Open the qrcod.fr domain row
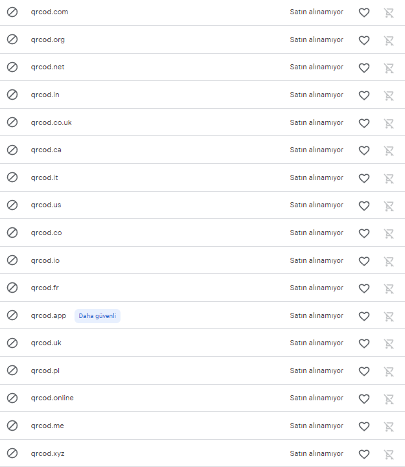Viewport: 405px width, 467px height. pos(202,288)
